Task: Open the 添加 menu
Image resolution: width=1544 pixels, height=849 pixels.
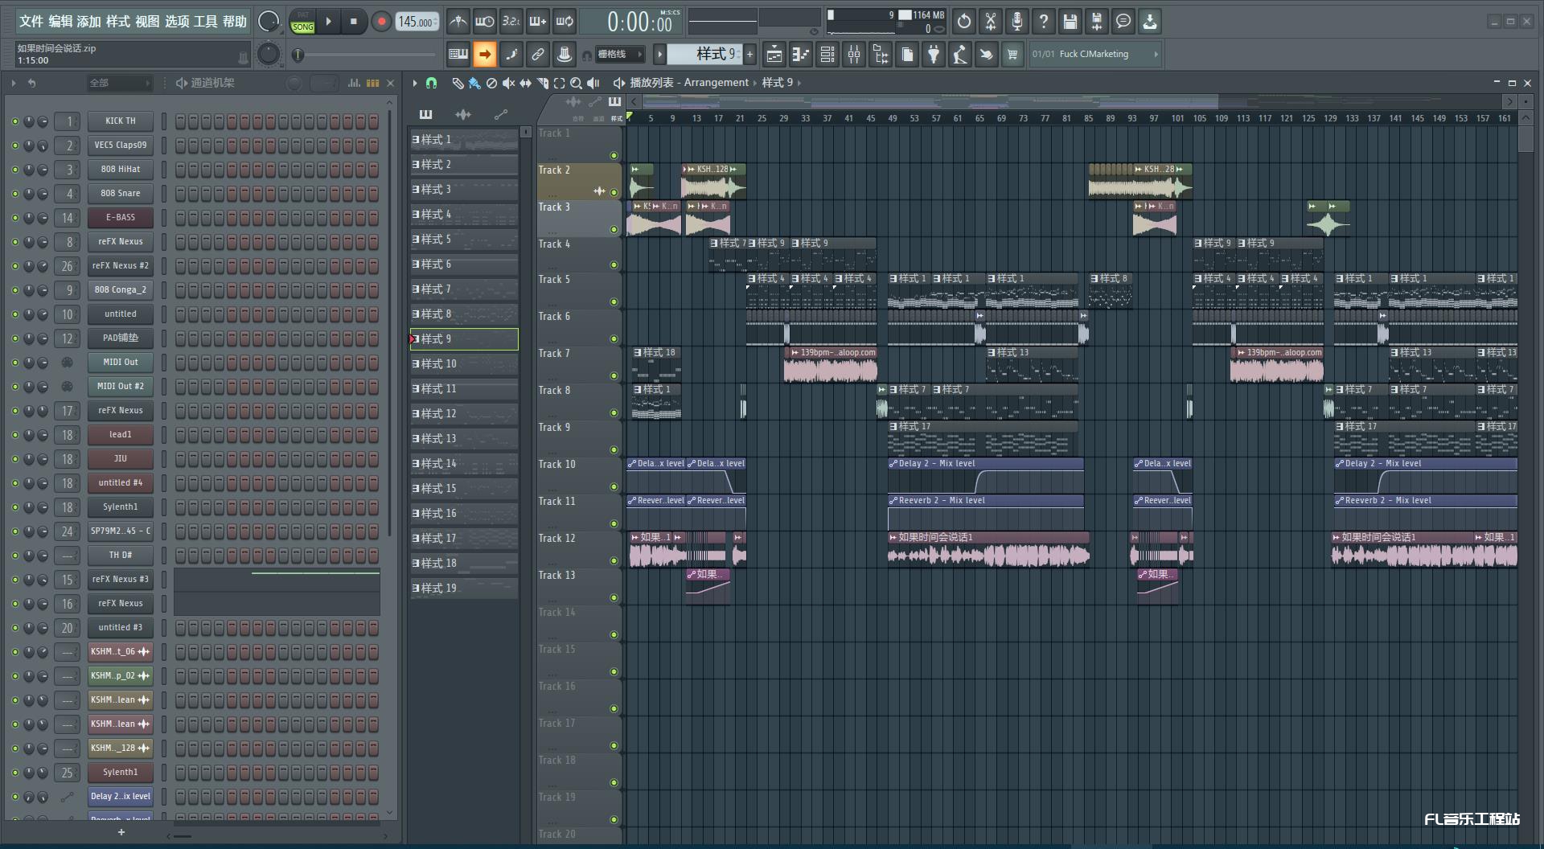Action: coord(89,22)
